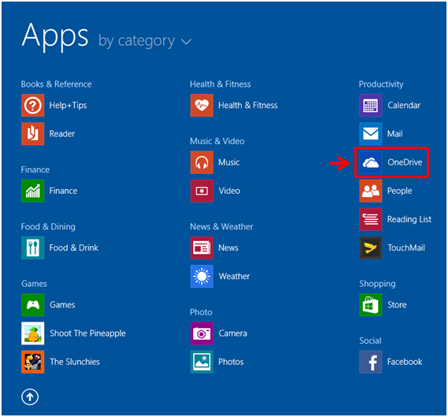
Task: Click the 'People' text label
Action: [399, 191]
